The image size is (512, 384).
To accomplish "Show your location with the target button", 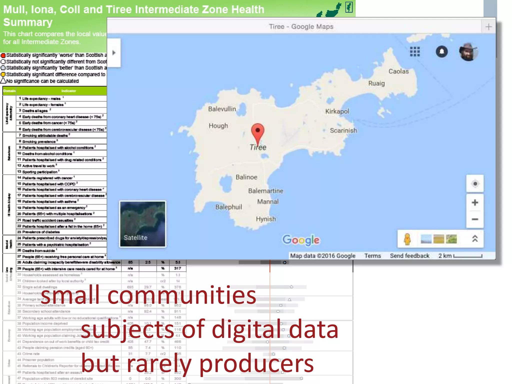I will tap(475, 184).
